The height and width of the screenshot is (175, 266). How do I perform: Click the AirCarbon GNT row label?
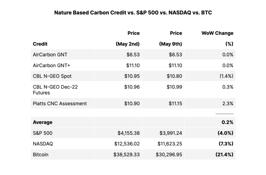click(50, 55)
